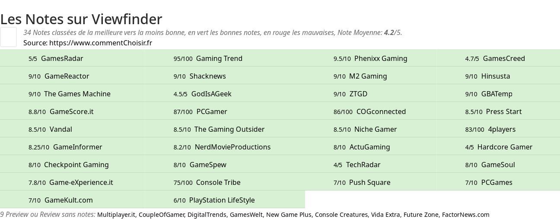The height and width of the screenshot is (219, 560).
Task: Open the commentChoisir.fr source link
Action: (x=101, y=43)
